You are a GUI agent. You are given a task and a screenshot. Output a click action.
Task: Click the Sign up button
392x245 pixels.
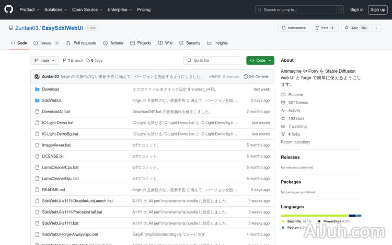tap(377, 9)
